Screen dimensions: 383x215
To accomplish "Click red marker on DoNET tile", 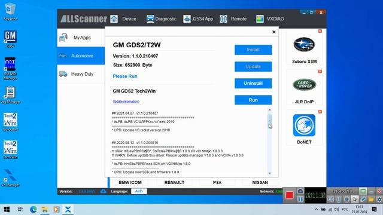I will point(320,112).
